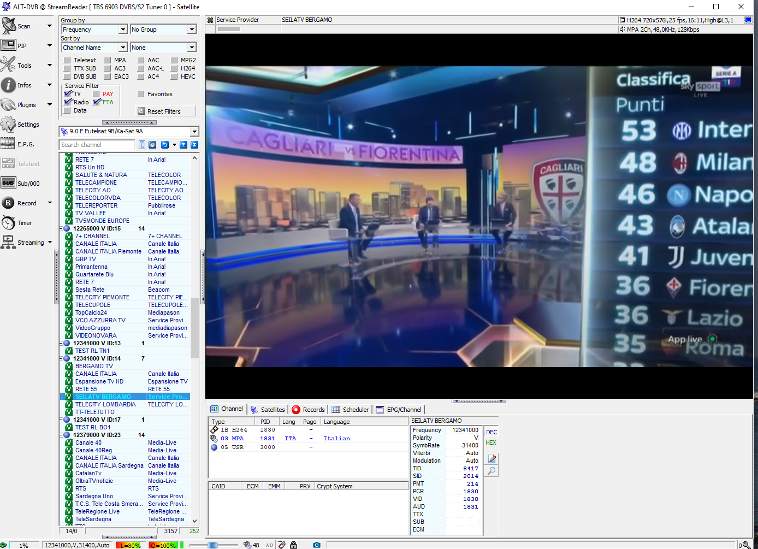Open the Plugins sidebar item
Image resolution: width=758 pixels, height=549 pixels.
pos(9,104)
